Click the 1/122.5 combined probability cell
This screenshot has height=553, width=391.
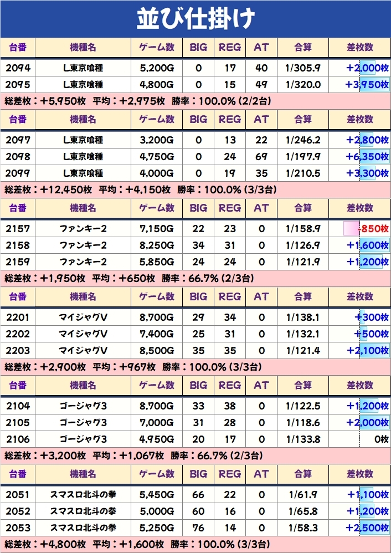pyautogui.click(x=303, y=406)
